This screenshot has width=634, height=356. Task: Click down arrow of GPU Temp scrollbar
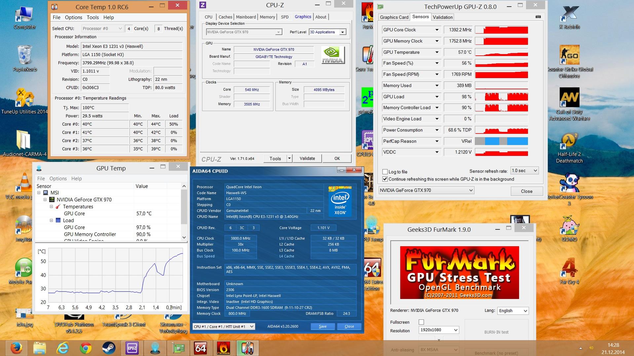point(184,237)
